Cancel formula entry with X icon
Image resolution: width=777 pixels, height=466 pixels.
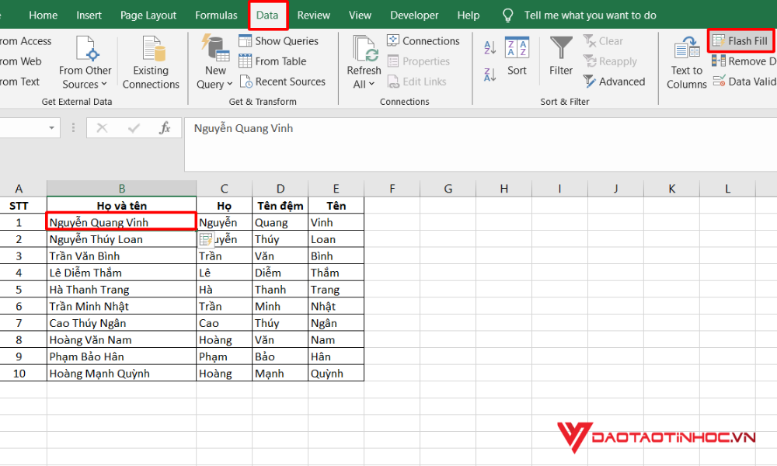102,128
